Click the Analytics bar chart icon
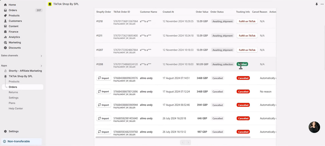The image size is (325, 146). pyautogui.click(x=5, y=37)
